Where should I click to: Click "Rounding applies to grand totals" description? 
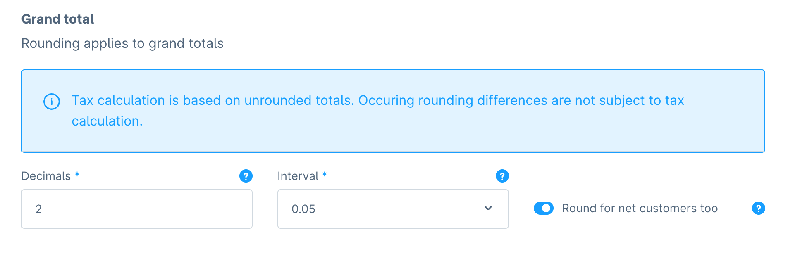pos(122,43)
